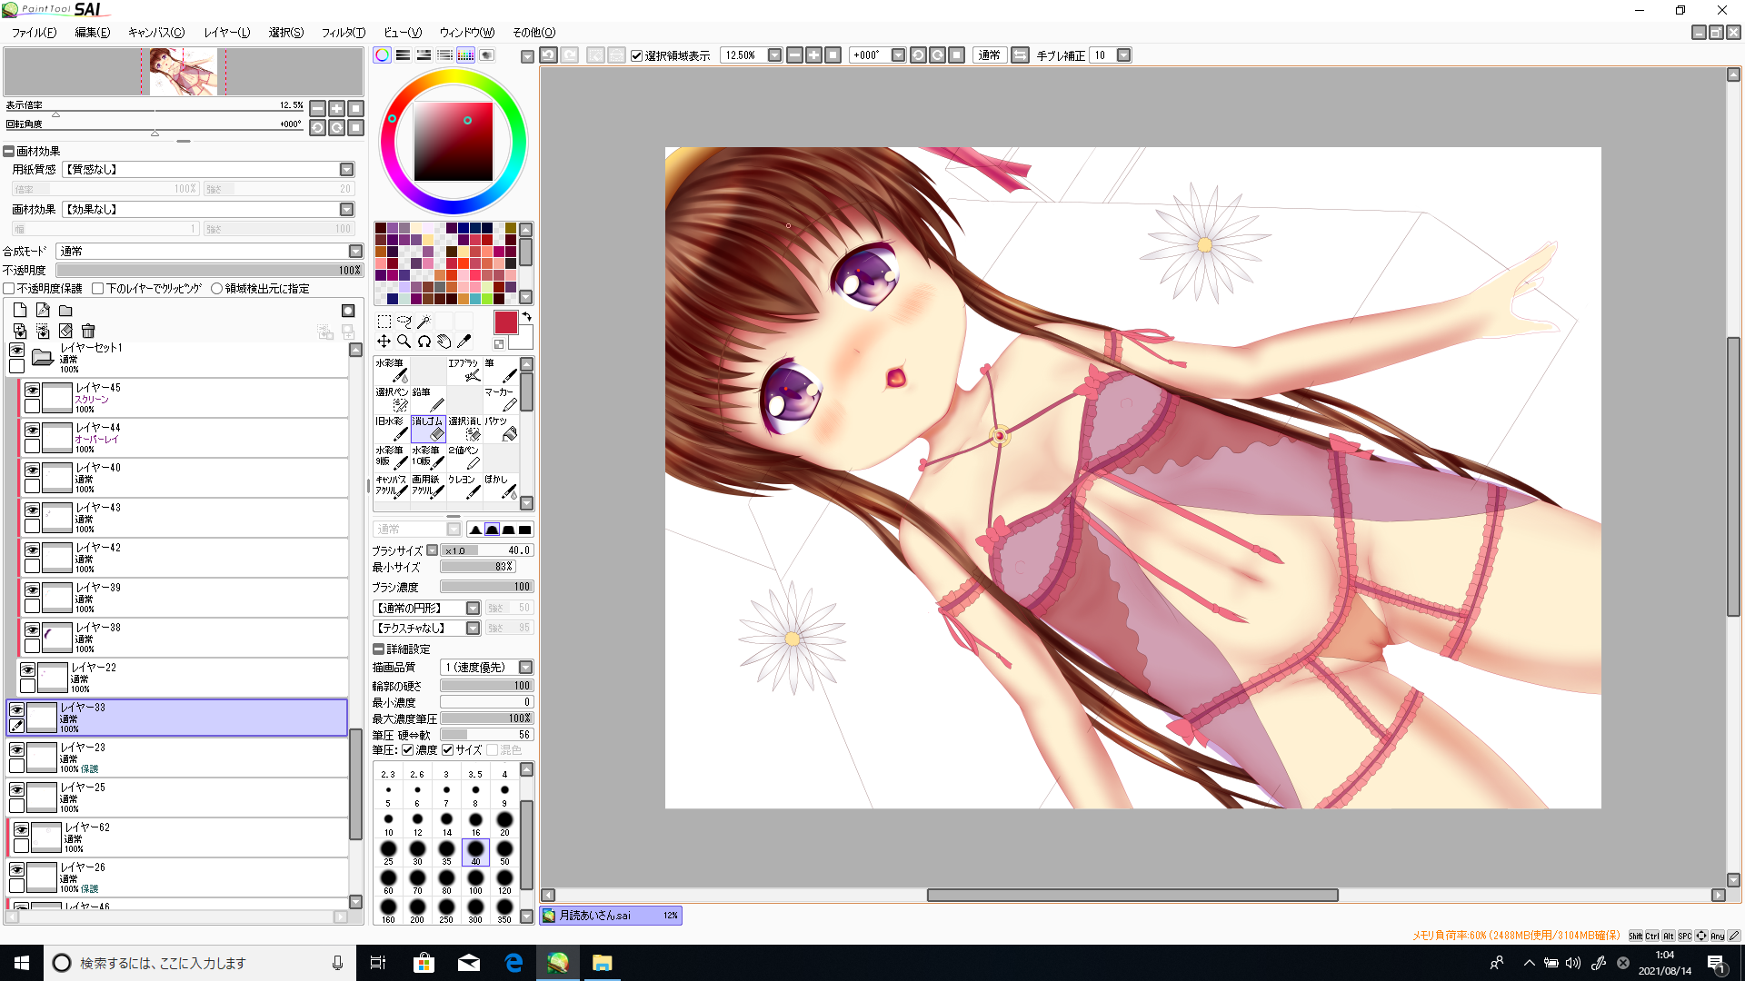Select the magic wand tool
The image size is (1745, 981).
(424, 322)
